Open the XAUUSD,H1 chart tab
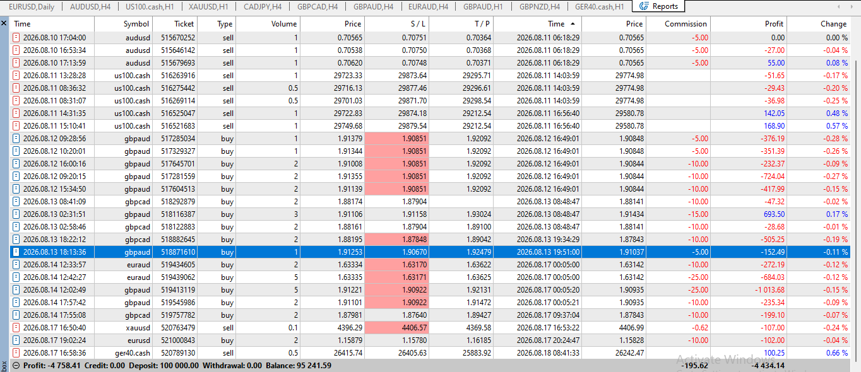This screenshot has width=861, height=372. (x=208, y=6)
